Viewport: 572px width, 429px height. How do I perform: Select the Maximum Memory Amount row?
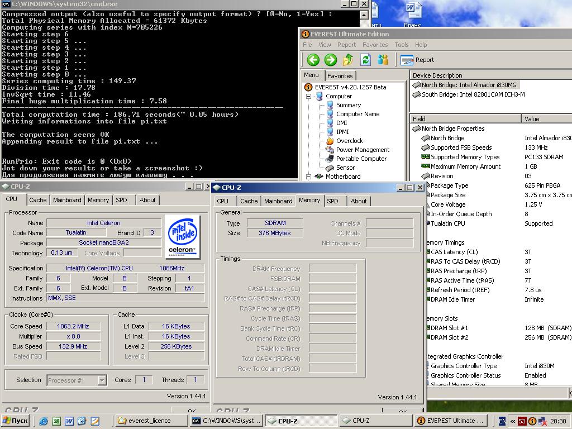coord(496,166)
